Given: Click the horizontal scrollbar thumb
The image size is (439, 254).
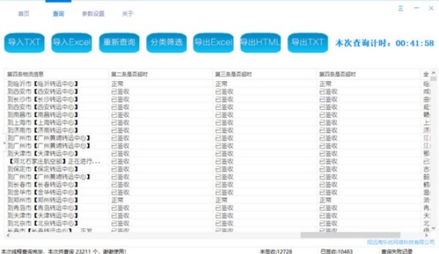Looking at the screenshot, I should pos(350,235).
